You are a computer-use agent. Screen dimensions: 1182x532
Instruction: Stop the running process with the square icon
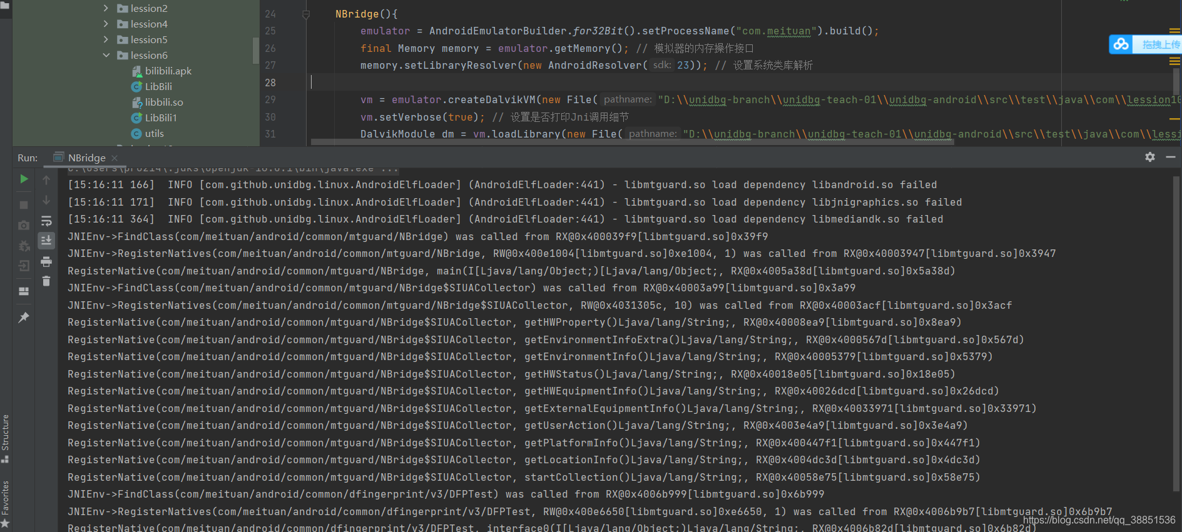24,205
